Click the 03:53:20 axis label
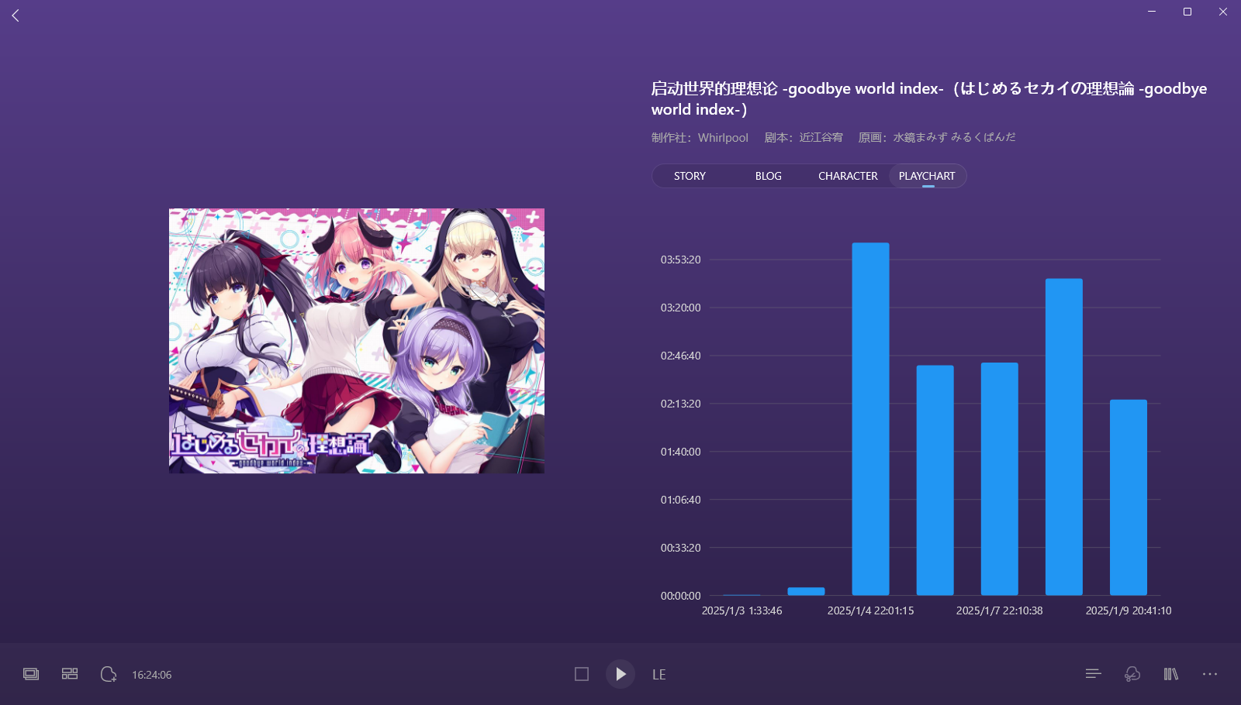The width and height of the screenshot is (1241, 705). point(680,260)
